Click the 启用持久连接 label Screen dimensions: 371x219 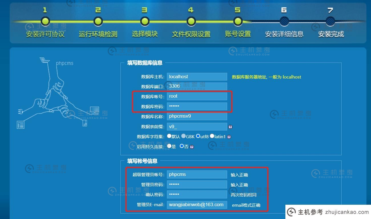coord(151,147)
